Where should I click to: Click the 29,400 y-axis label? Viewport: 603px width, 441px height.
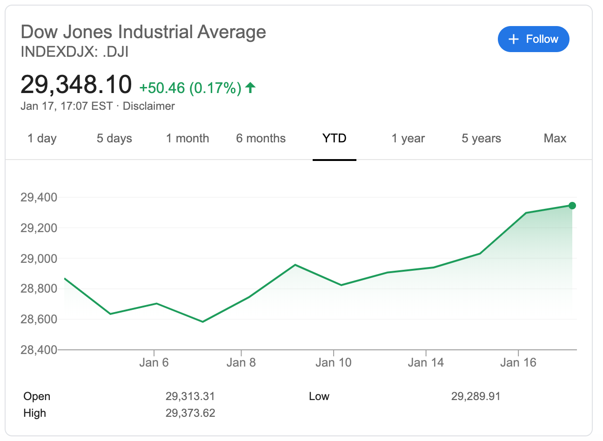tap(39, 197)
